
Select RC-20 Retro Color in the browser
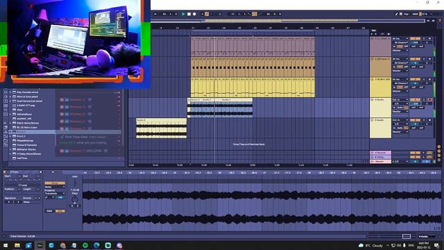(x=27, y=127)
